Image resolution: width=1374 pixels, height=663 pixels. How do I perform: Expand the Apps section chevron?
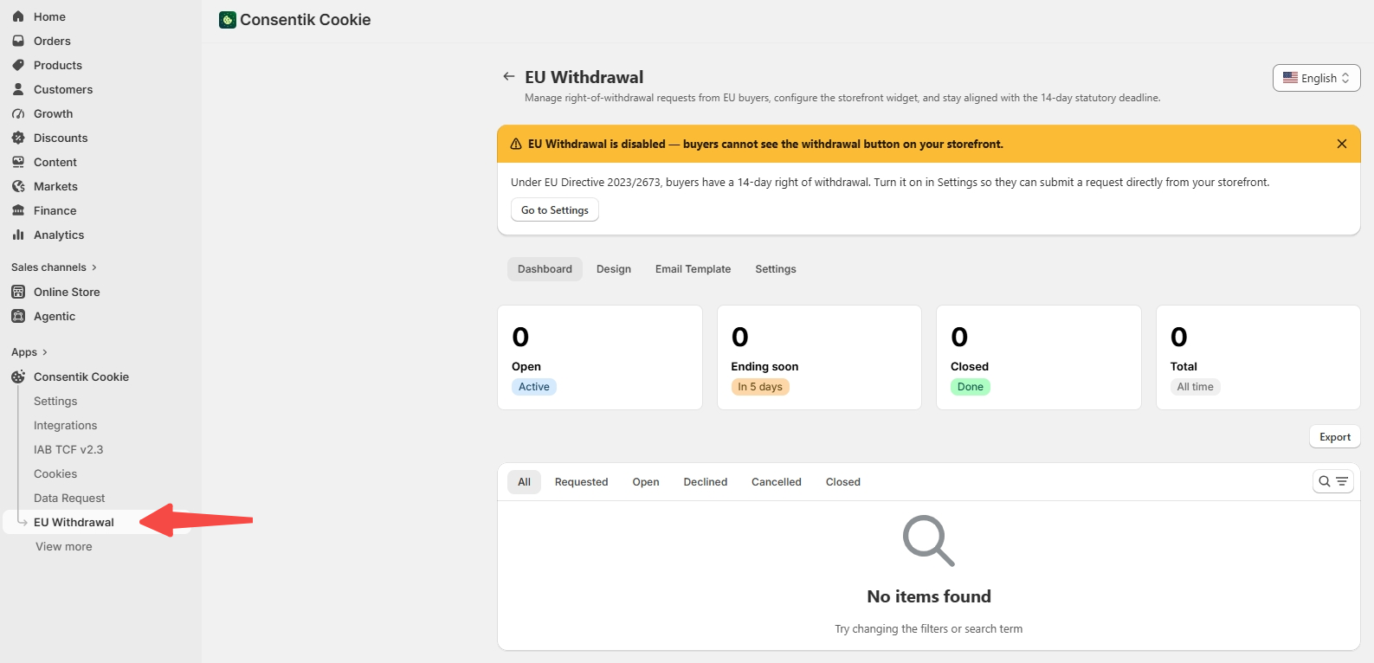(x=44, y=352)
